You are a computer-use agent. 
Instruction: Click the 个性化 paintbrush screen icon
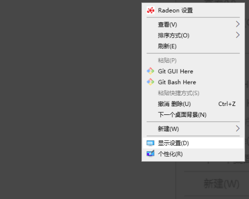150,154
